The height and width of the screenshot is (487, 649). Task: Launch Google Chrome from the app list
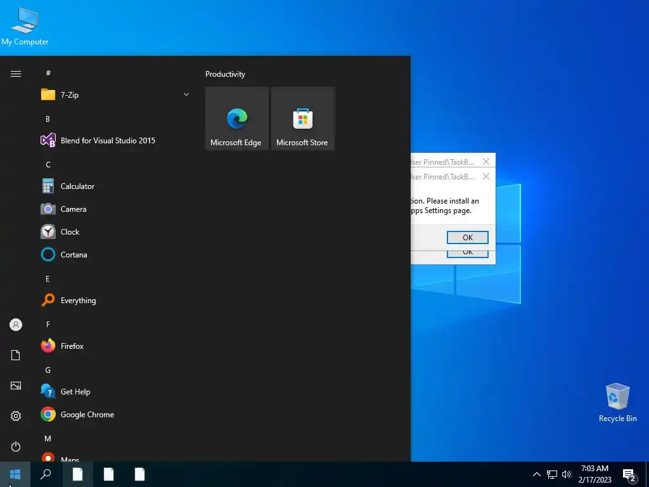coord(87,415)
